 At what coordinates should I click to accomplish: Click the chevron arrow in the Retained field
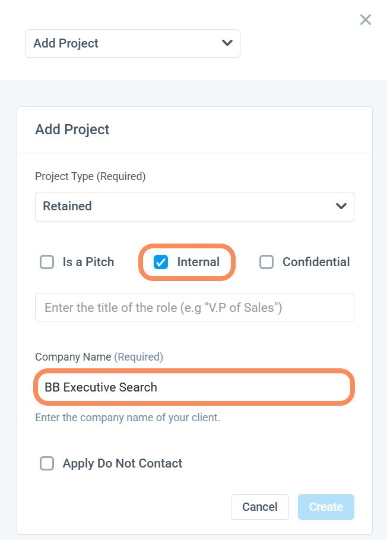pyautogui.click(x=341, y=206)
